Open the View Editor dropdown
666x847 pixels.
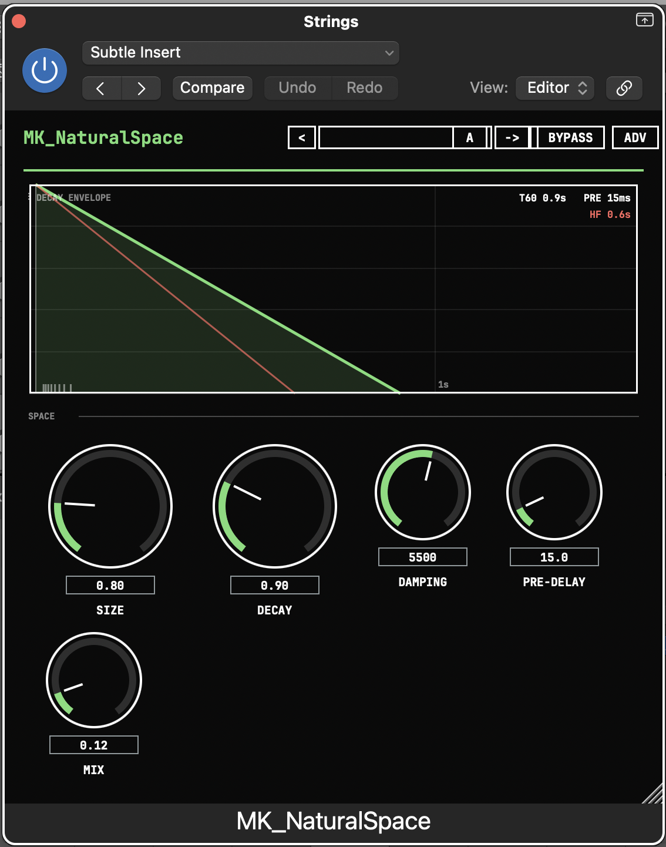(555, 88)
